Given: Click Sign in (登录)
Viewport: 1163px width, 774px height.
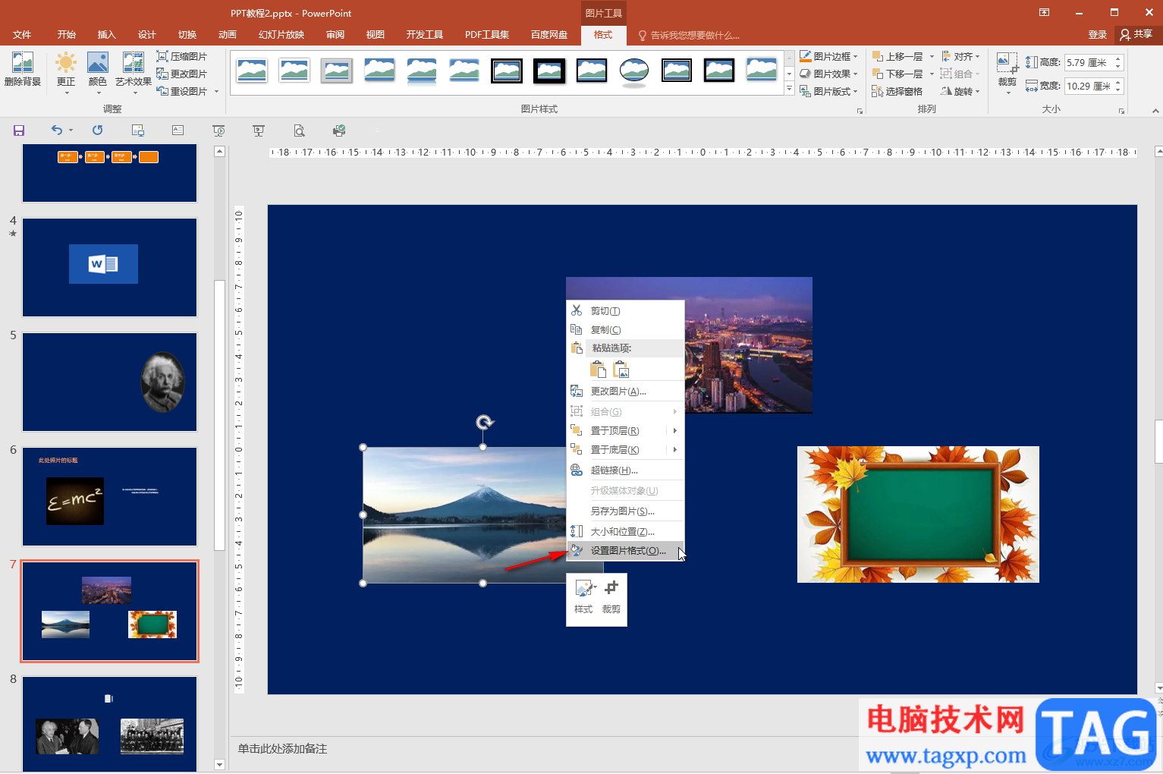Looking at the screenshot, I should (1098, 35).
